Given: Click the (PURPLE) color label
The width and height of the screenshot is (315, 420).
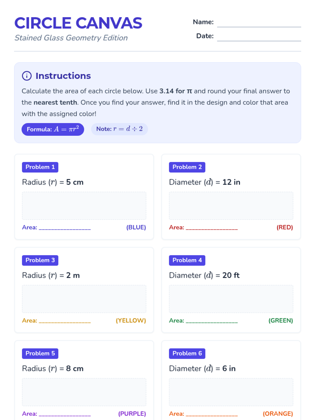Looking at the screenshot, I should click(x=132, y=414).
